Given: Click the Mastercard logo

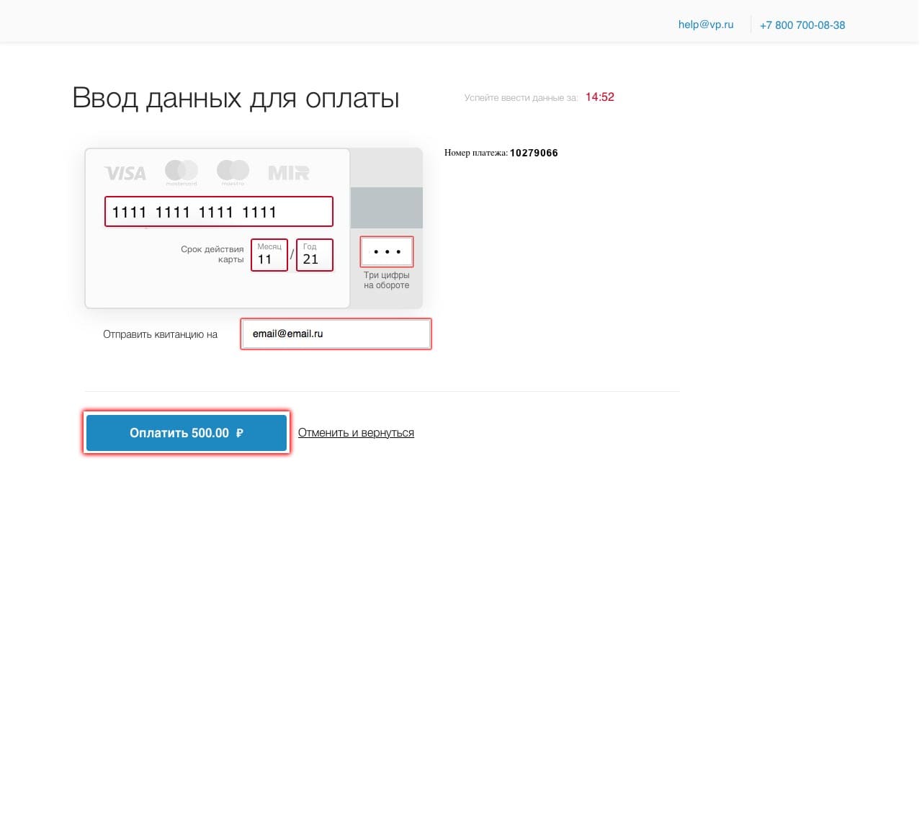Looking at the screenshot, I should [182, 171].
